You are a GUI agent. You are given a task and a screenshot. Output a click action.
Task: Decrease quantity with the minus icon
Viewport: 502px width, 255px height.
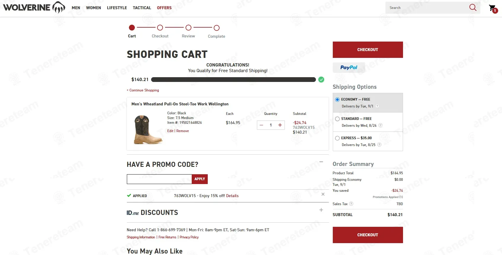click(261, 125)
